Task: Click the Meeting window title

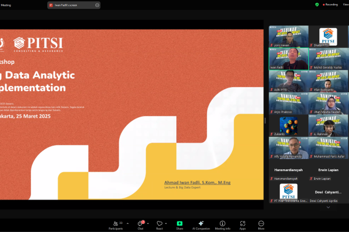Action: click(6, 5)
